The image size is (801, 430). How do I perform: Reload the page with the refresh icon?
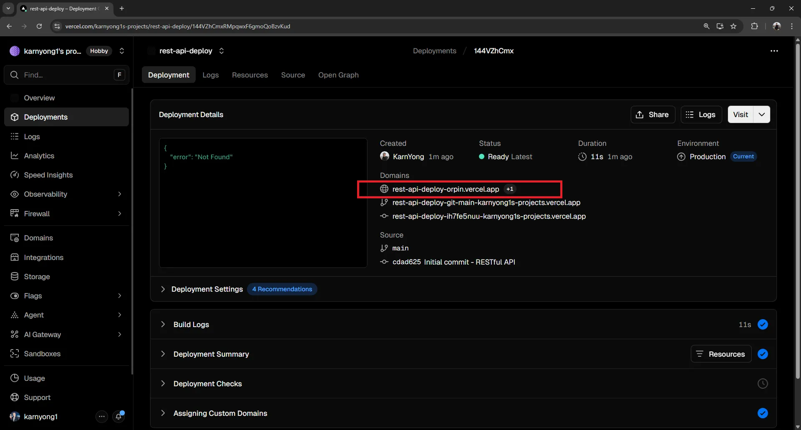[39, 26]
